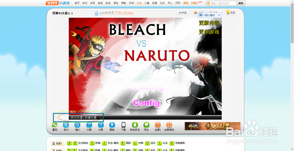Click the green A key icon
Image resolution: width=294 pixels, height=151 pixels.
pos(69,143)
